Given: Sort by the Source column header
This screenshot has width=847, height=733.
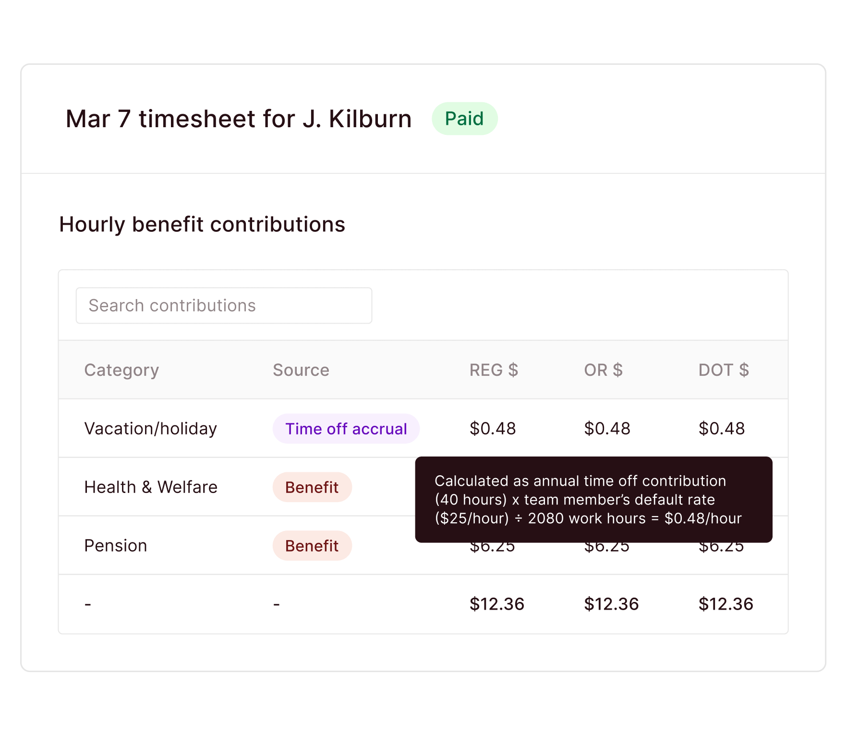Looking at the screenshot, I should [x=301, y=370].
